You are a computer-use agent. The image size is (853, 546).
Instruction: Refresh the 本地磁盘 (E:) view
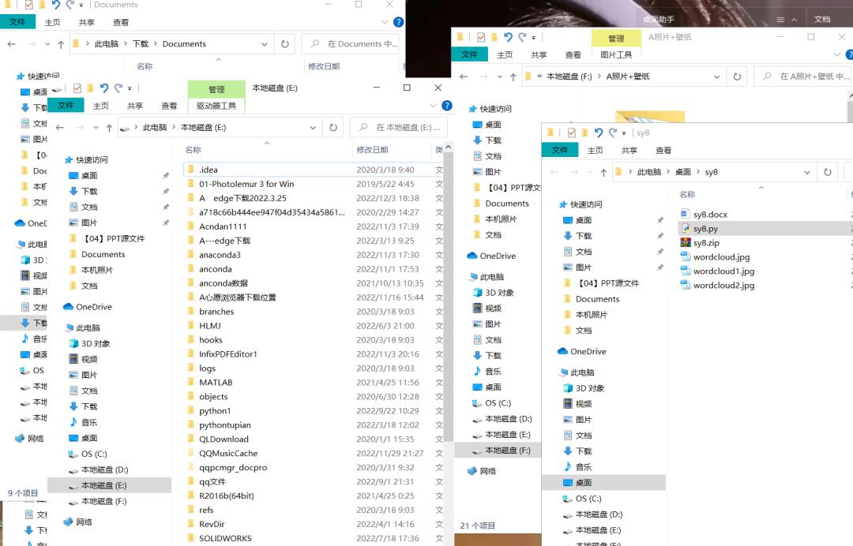(333, 126)
